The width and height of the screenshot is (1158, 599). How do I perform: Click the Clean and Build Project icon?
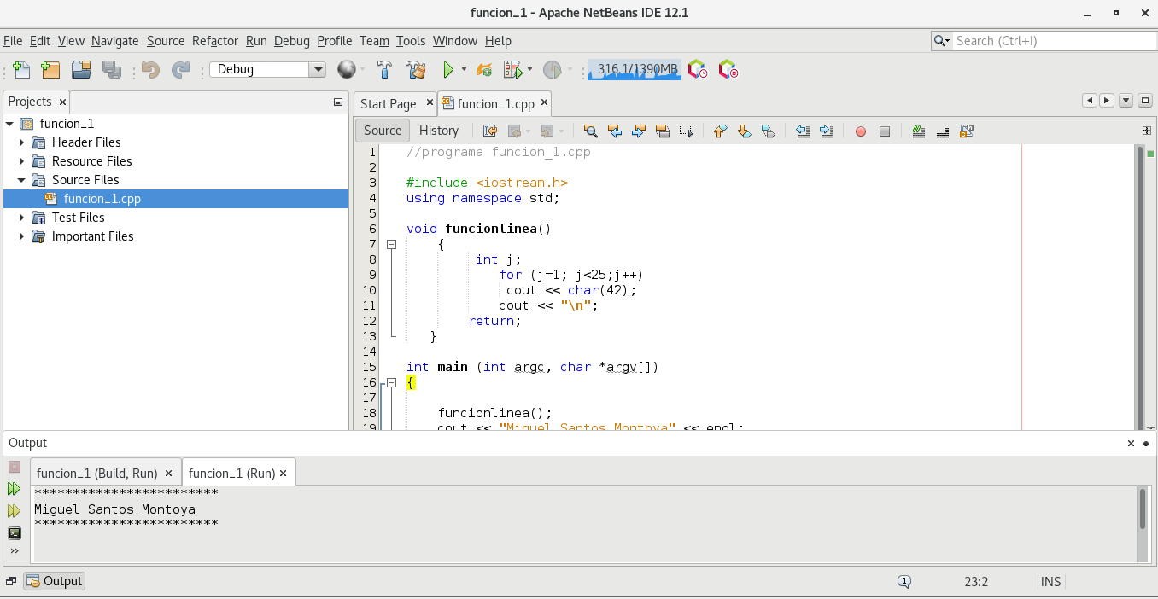[x=415, y=70]
